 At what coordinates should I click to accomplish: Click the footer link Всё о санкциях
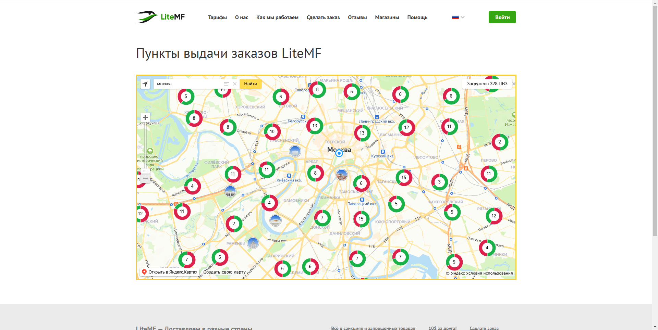(x=373, y=328)
